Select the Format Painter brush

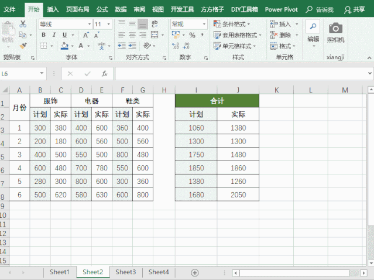pyautogui.click(x=23, y=45)
